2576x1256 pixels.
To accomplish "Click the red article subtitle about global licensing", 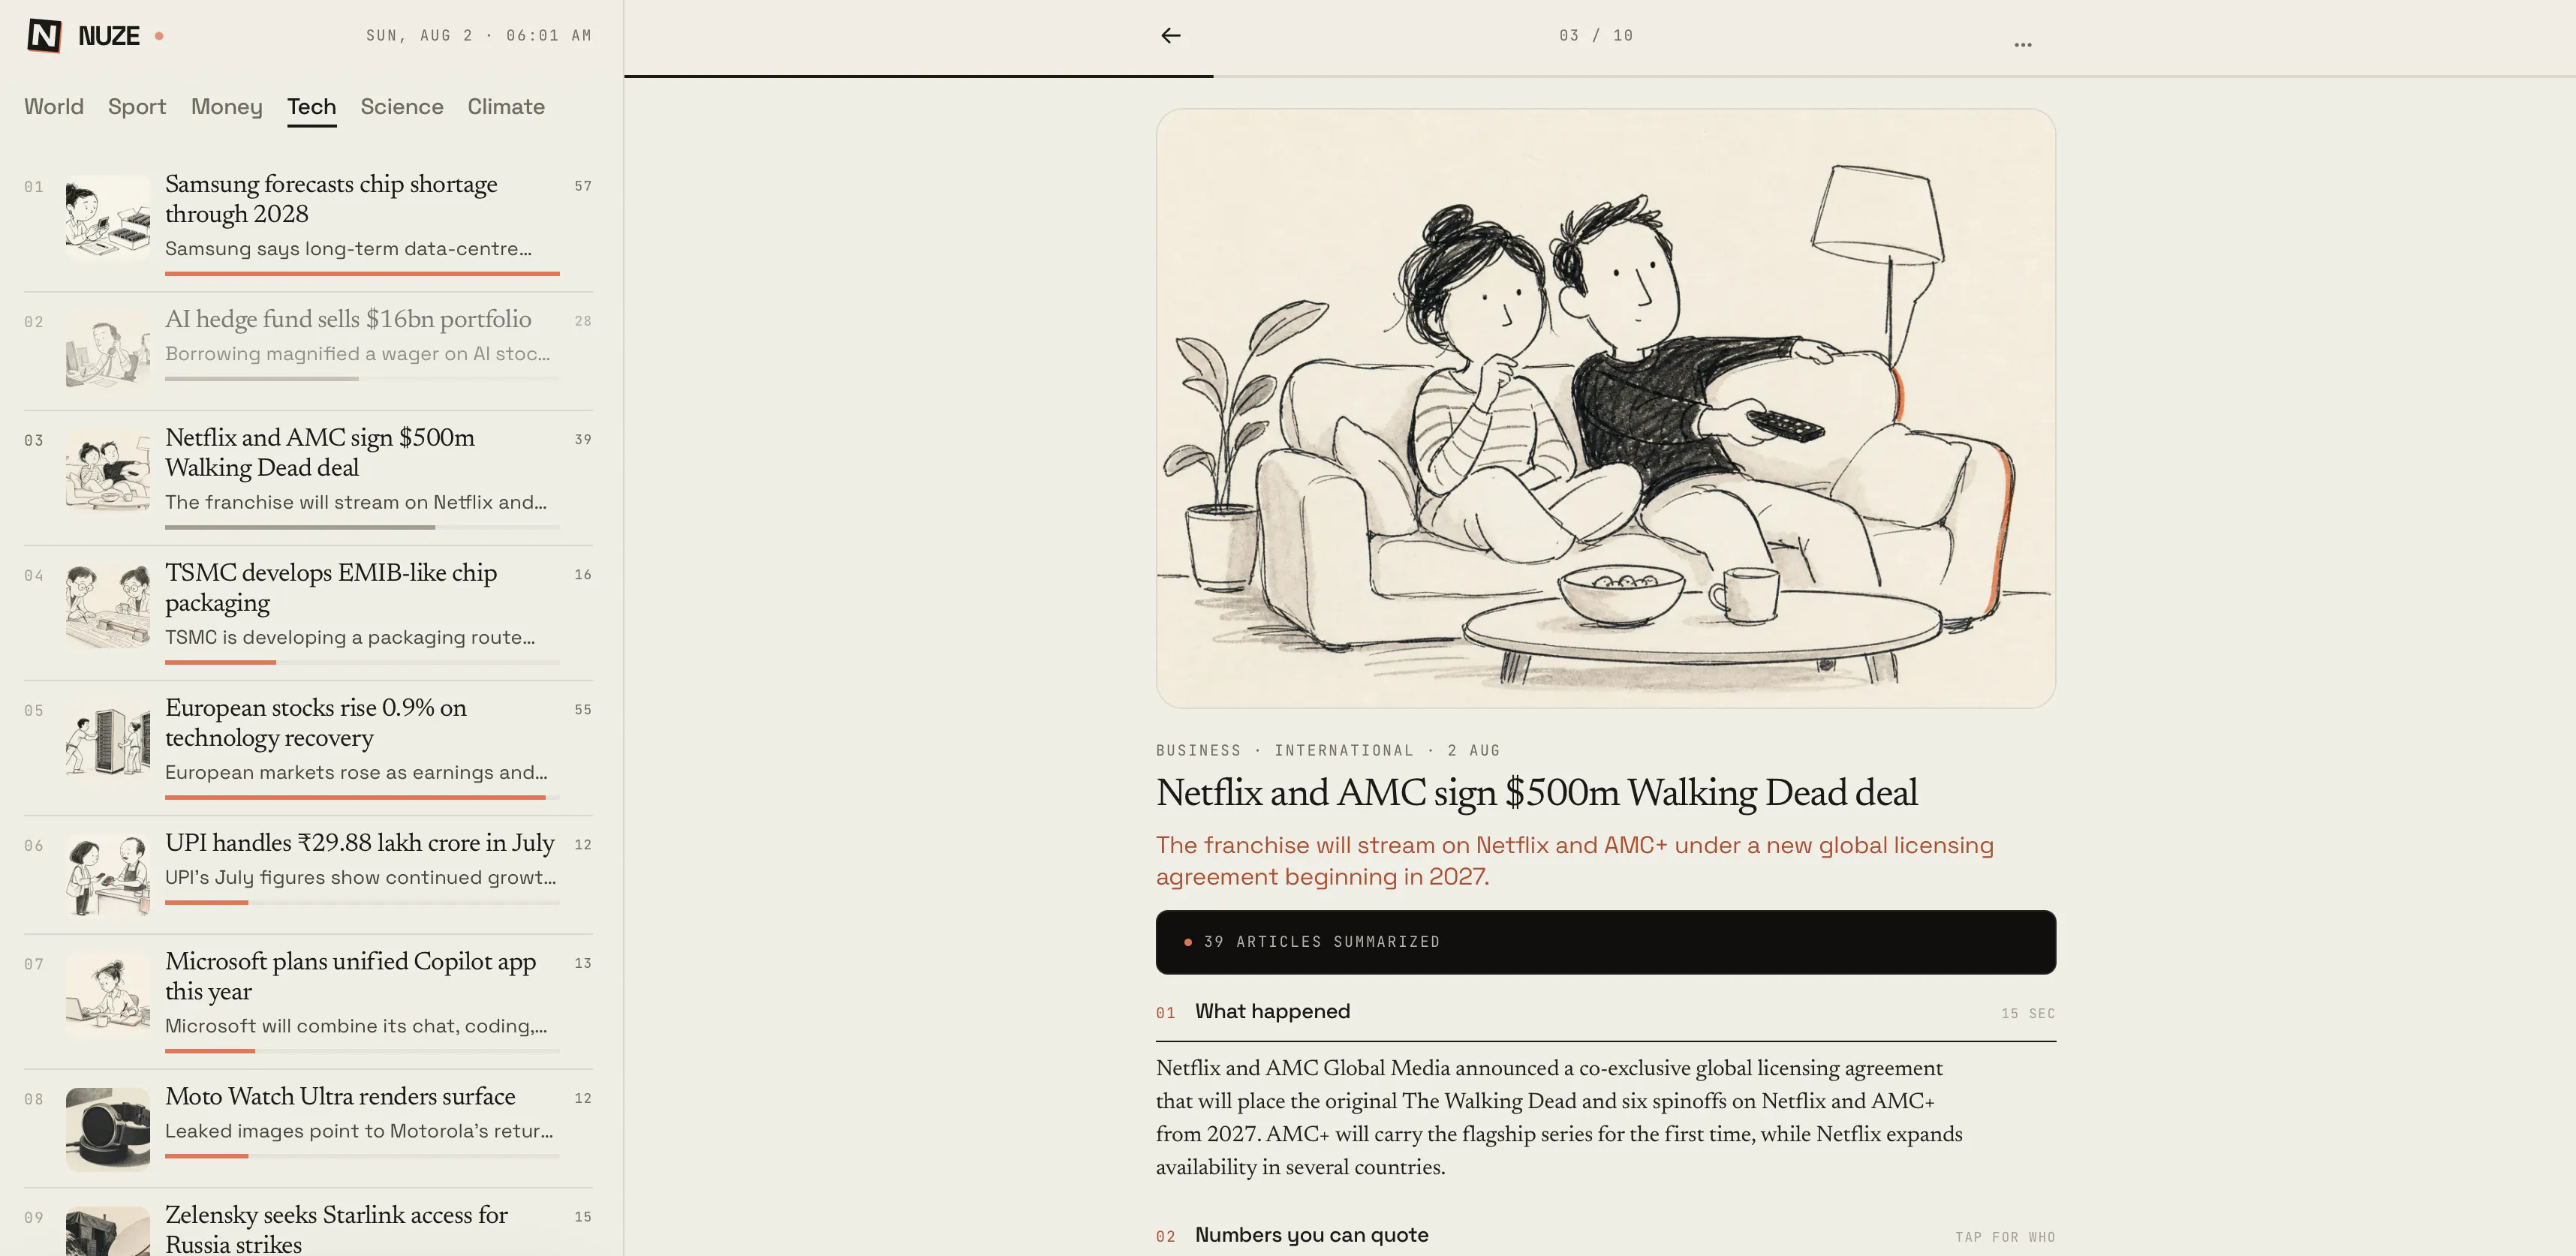I will point(1575,861).
